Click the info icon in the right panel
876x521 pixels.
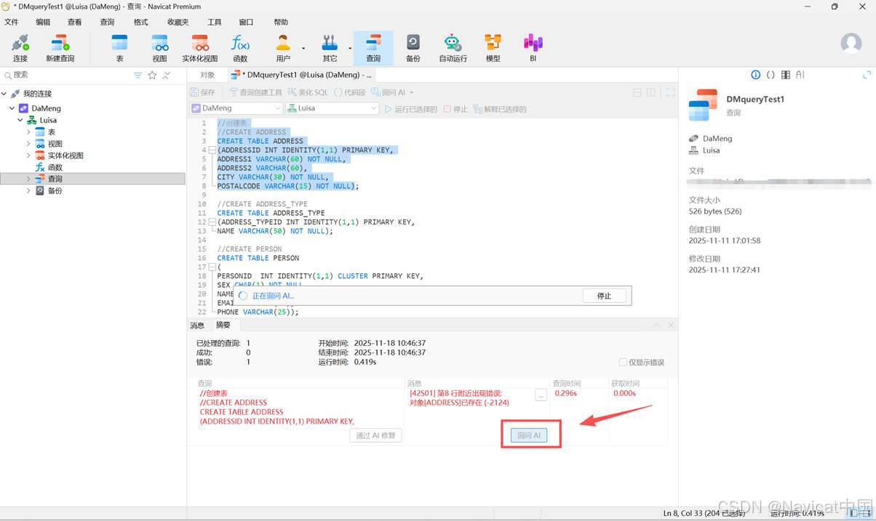coord(755,75)
